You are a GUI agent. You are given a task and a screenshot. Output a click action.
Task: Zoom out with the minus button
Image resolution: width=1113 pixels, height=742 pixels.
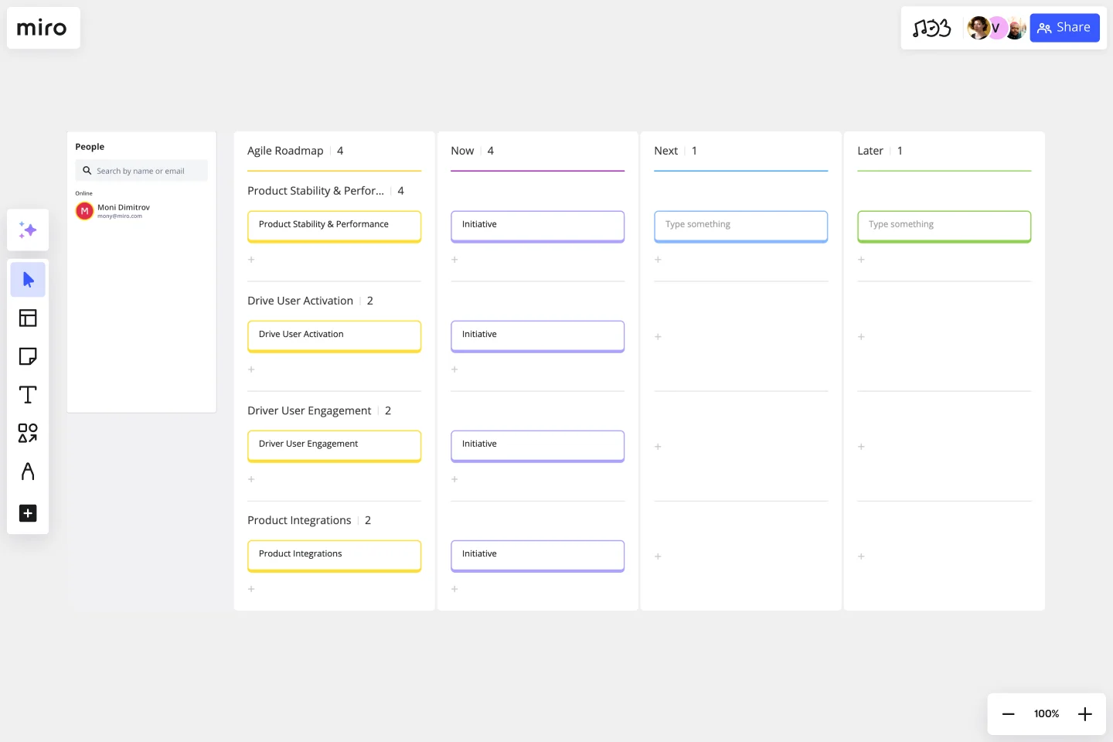tap(1008, 714)
